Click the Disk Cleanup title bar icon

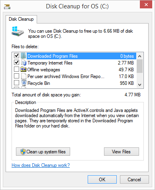pos(7,6)
